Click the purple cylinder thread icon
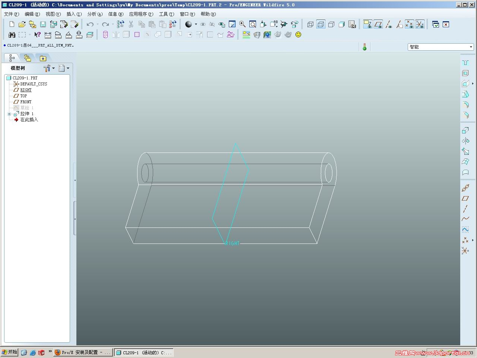477x358 pixels. click(105, 35)
